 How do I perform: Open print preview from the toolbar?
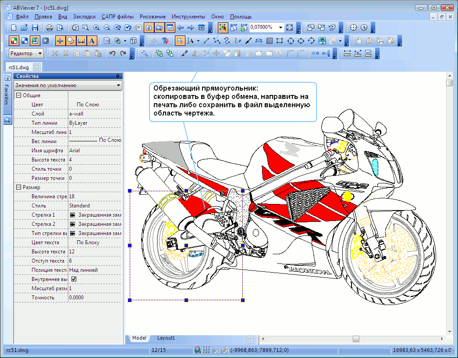[x=60, y=28]
